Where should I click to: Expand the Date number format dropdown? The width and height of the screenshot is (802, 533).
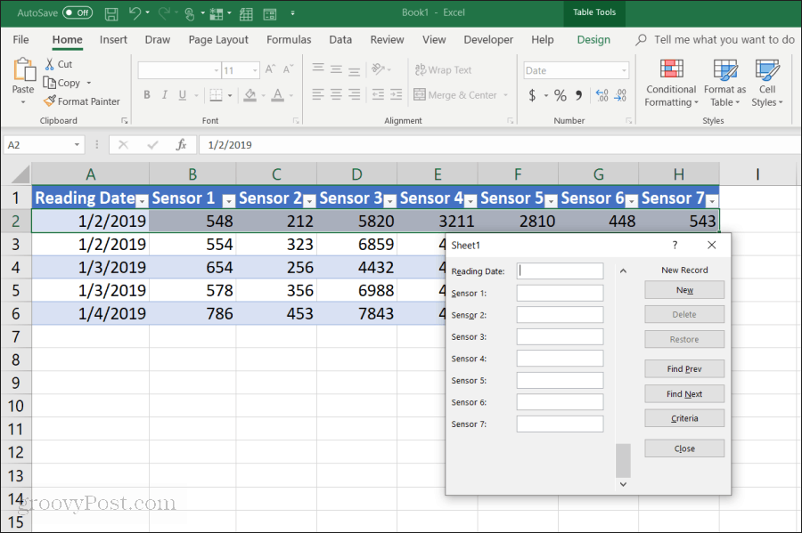tap(624, 70)
